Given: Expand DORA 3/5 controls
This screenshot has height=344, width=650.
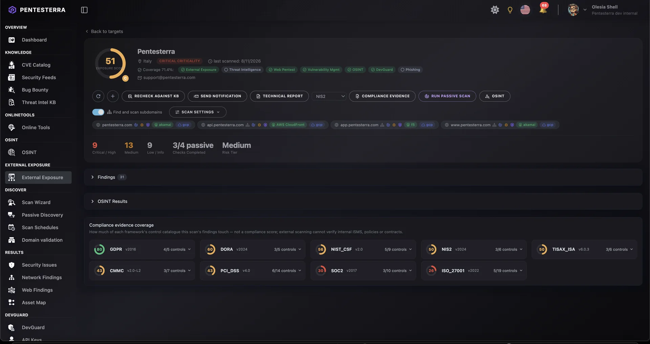Looking at the screenshot, I should (288, 250).
